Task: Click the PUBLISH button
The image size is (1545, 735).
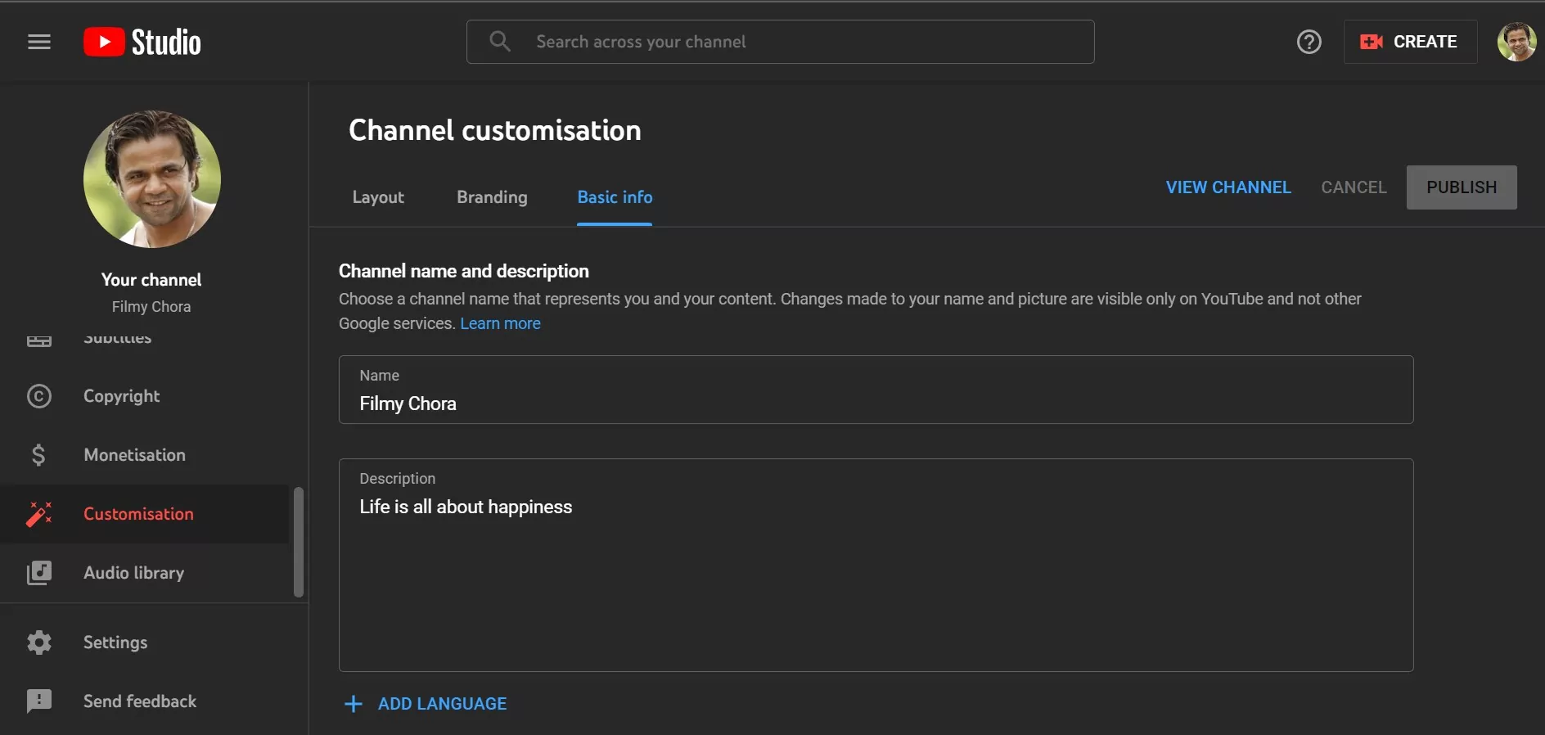Action: click(1462, 187)
